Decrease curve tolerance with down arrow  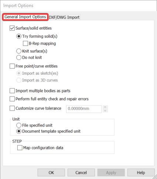105,111
